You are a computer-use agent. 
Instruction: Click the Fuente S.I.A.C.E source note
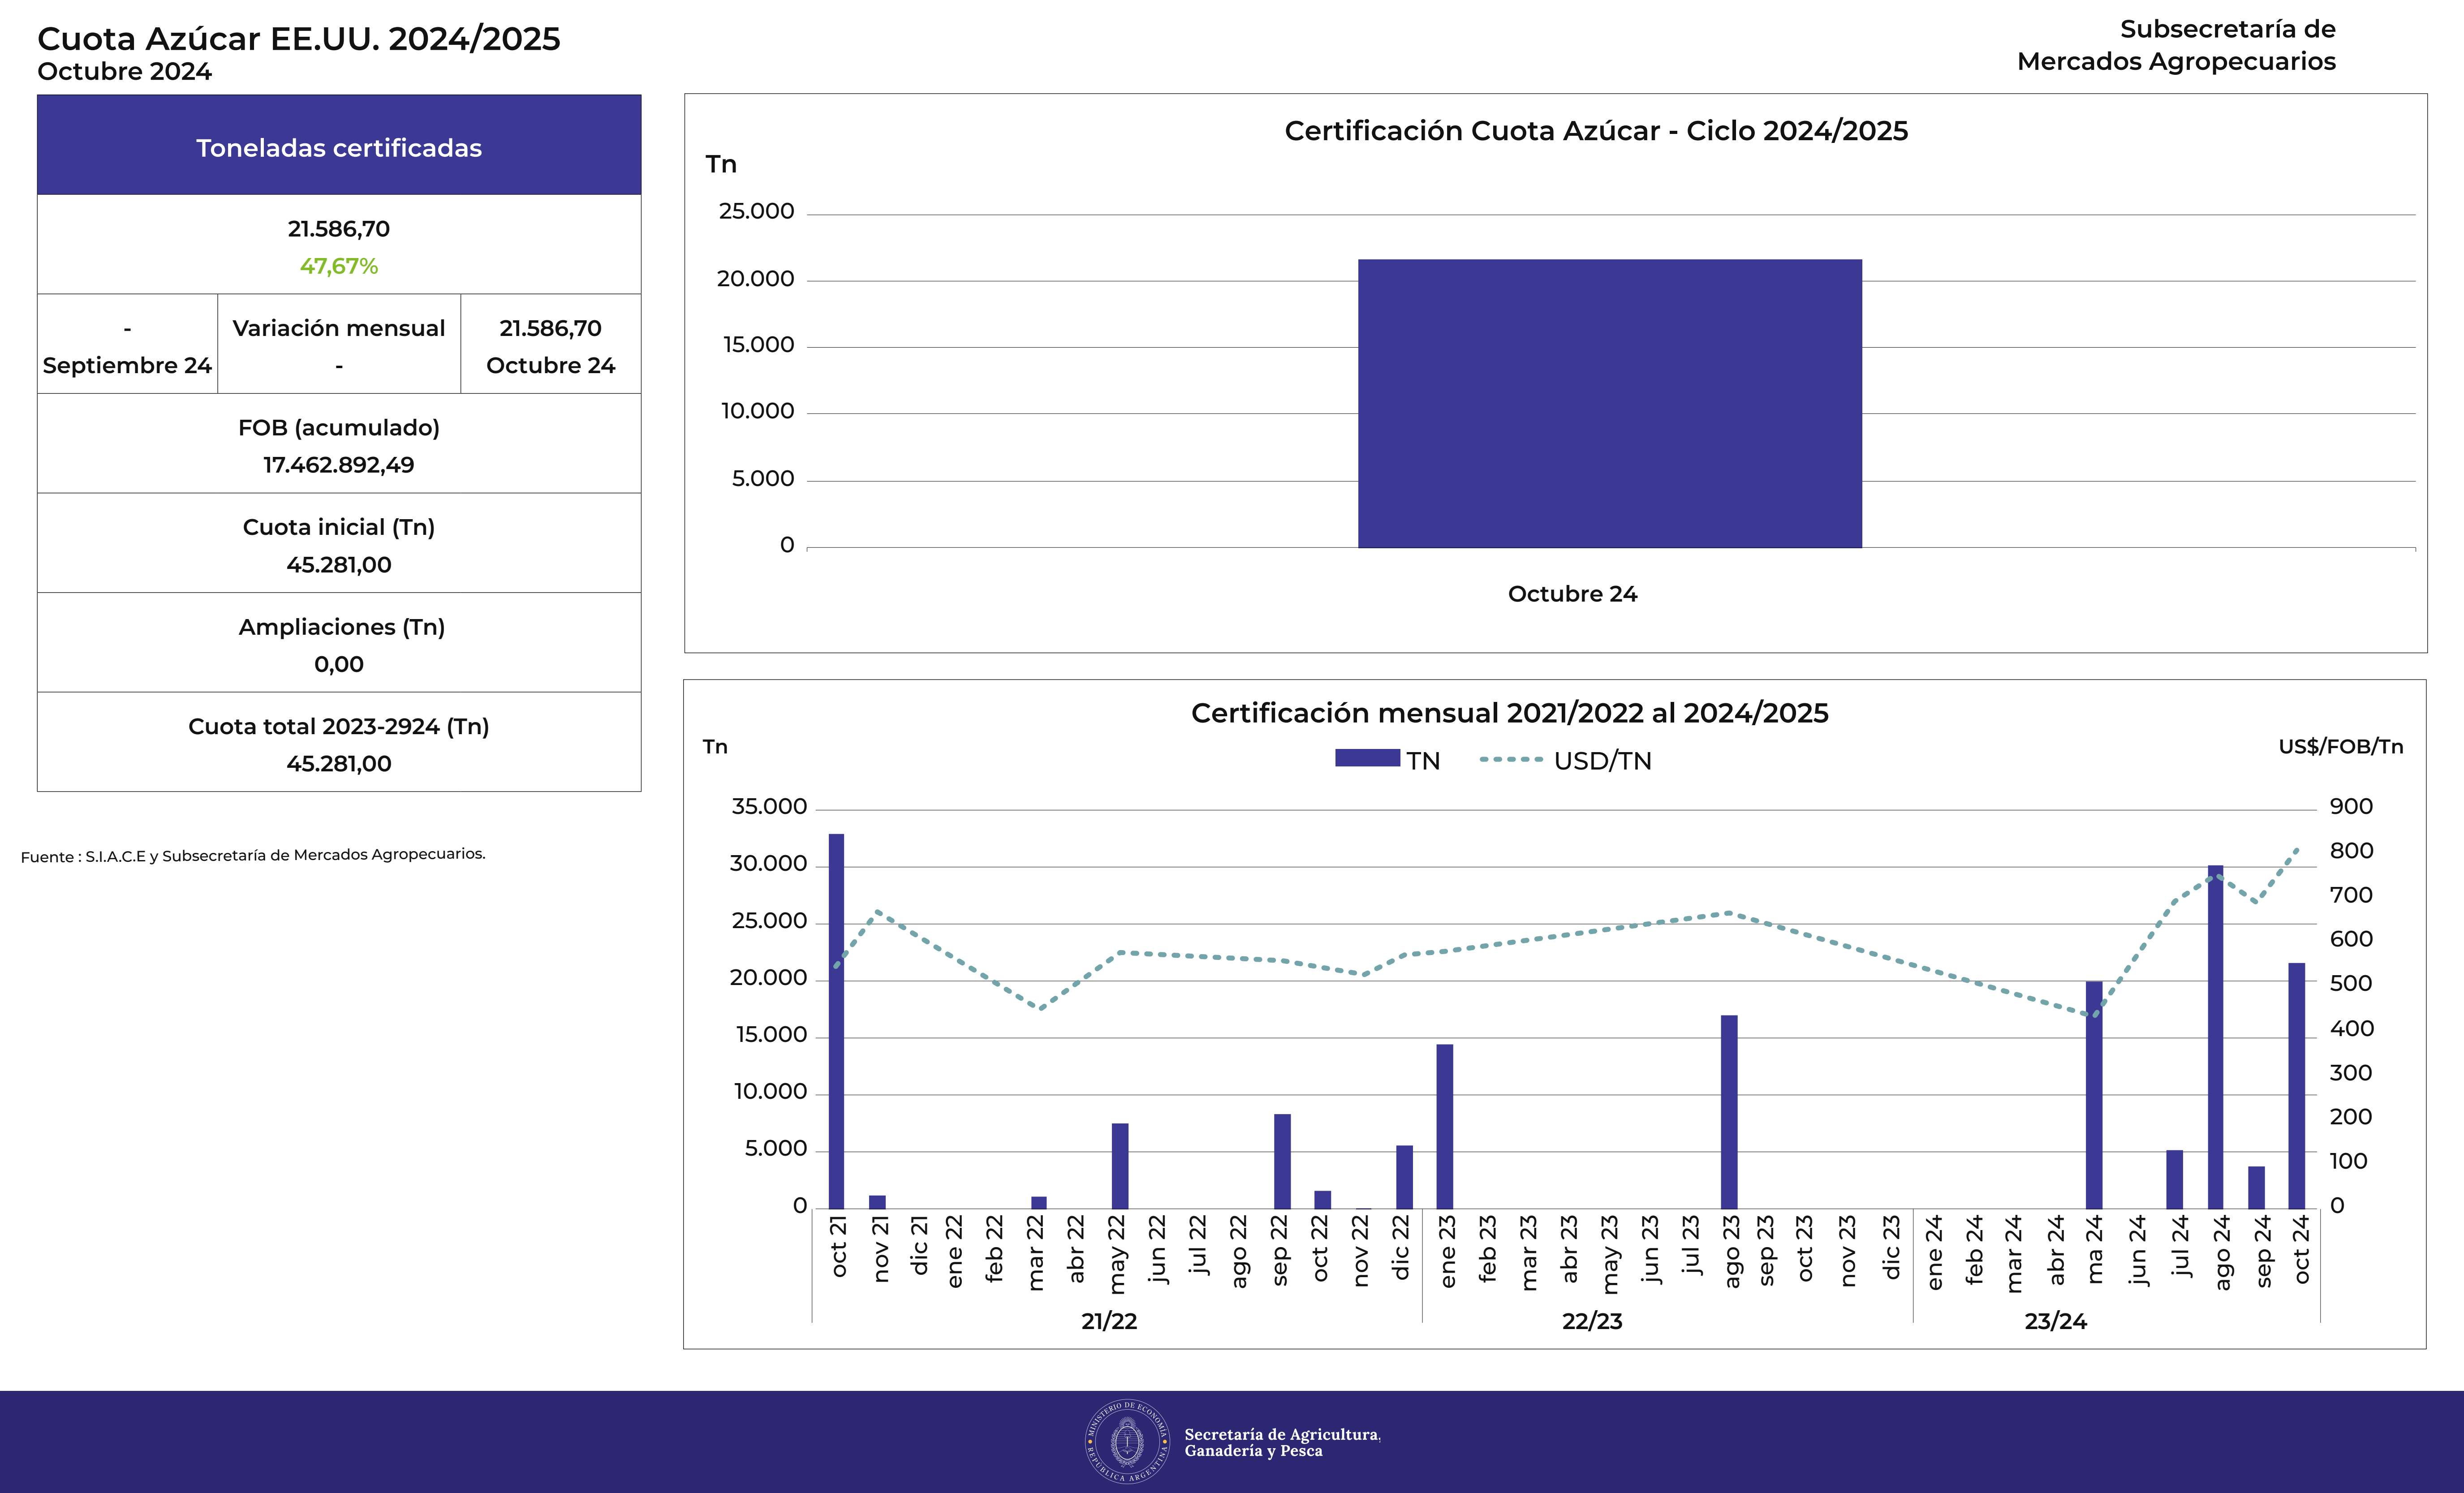point(253,855)
